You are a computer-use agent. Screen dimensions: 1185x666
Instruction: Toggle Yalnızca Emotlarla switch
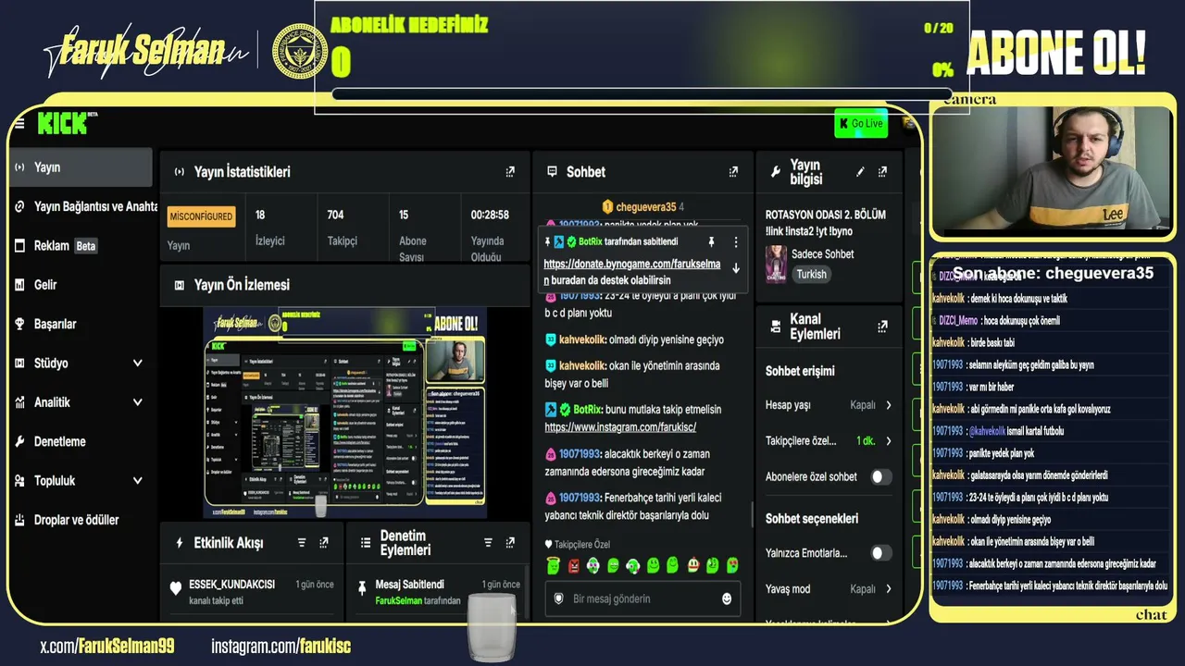(880, 553)
